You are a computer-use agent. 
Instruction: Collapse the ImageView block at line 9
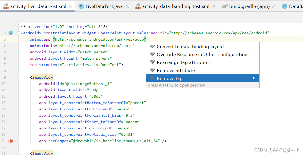[18, 77]
